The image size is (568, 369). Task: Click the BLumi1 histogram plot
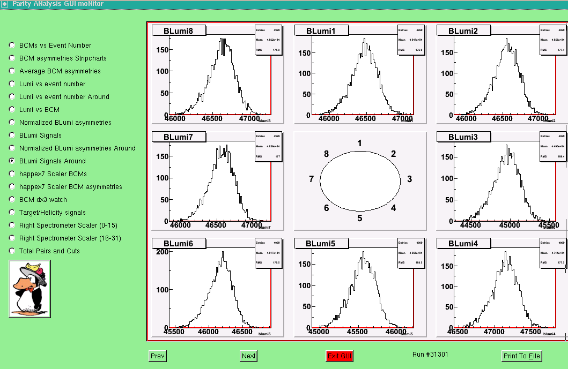click(x=360, y=74)
